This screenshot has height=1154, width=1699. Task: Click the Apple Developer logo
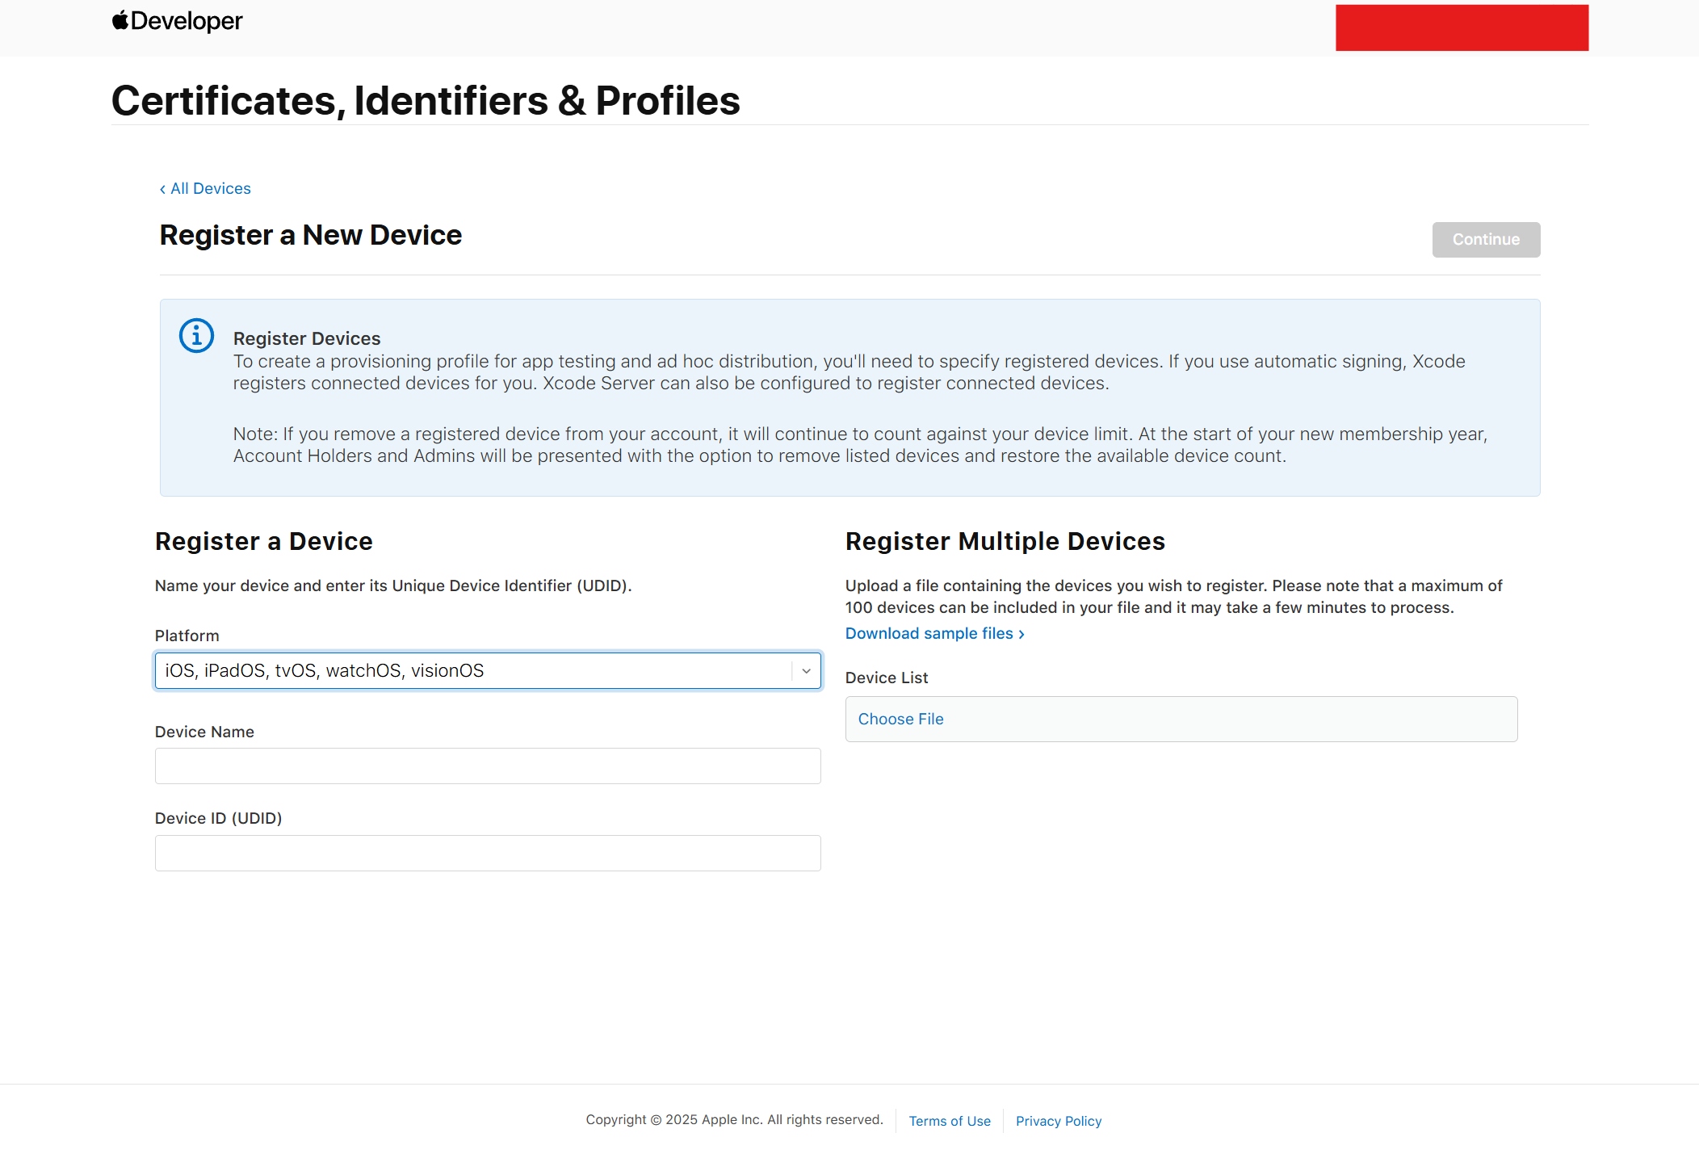point(177,21)
